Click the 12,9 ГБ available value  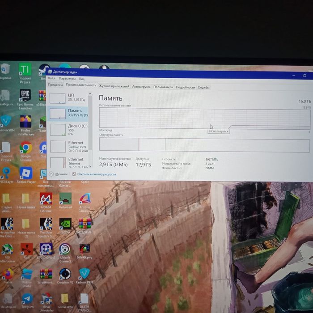[x=144, y=165]
